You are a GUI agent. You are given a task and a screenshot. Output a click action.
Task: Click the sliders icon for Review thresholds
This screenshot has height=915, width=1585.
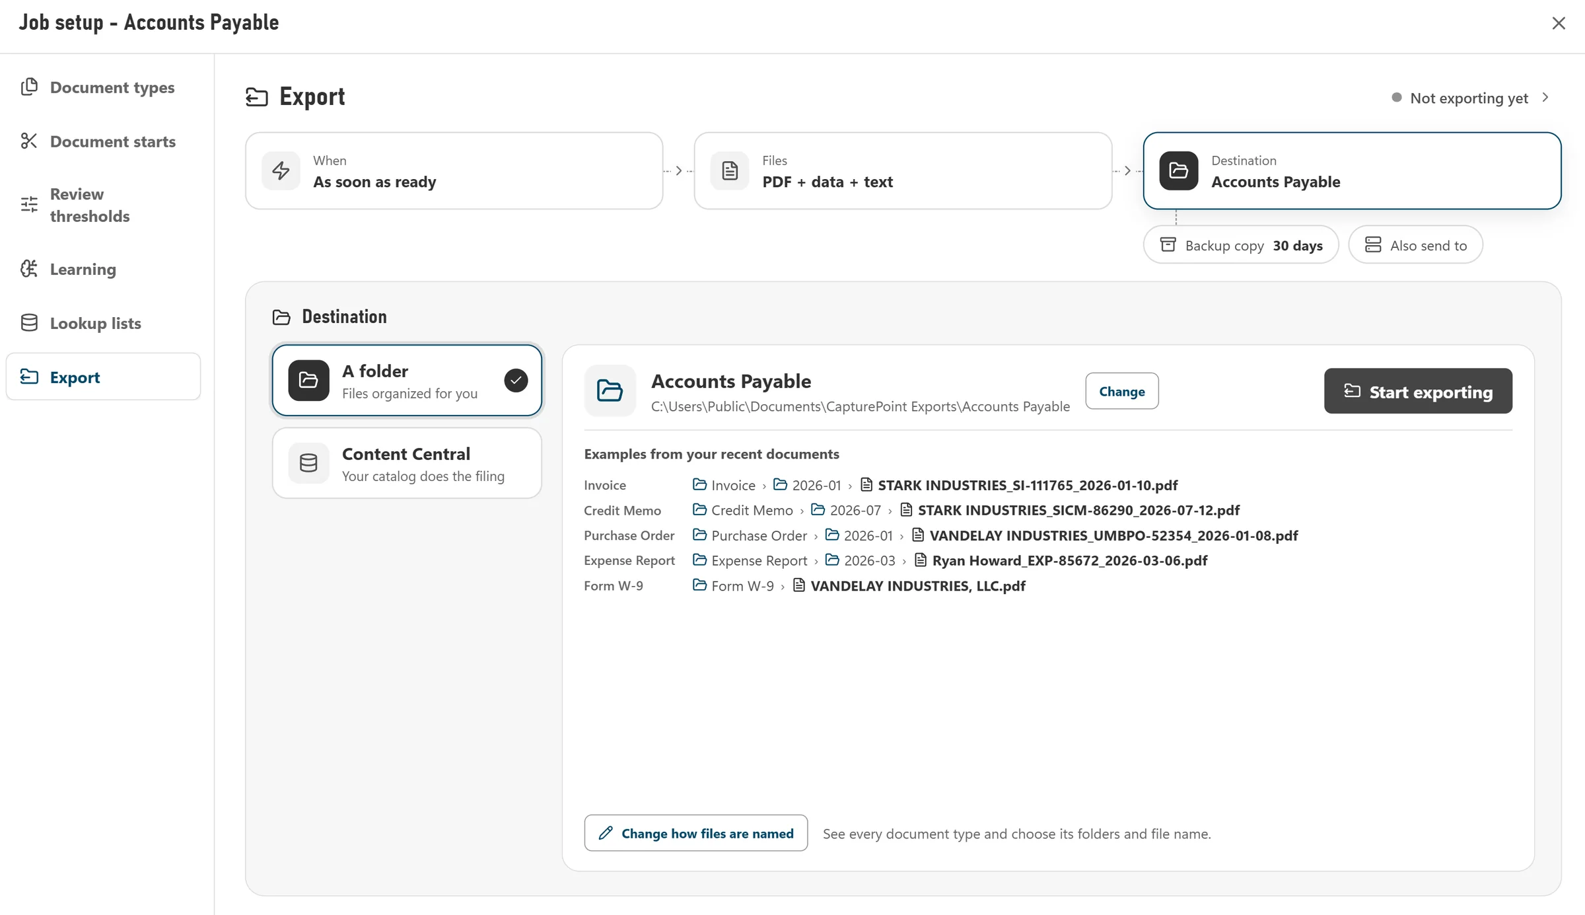tap(29, 205)
